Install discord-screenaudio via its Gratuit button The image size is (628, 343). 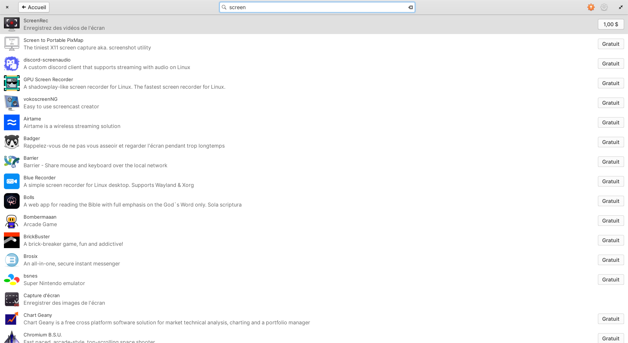point(610,63)
